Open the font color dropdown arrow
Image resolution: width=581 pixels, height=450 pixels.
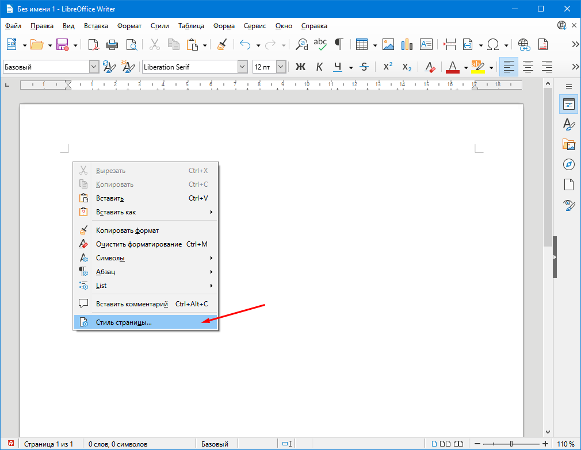click(x=466, y=68)
